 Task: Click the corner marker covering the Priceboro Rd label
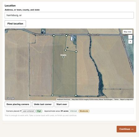click(x=66, y=36)
